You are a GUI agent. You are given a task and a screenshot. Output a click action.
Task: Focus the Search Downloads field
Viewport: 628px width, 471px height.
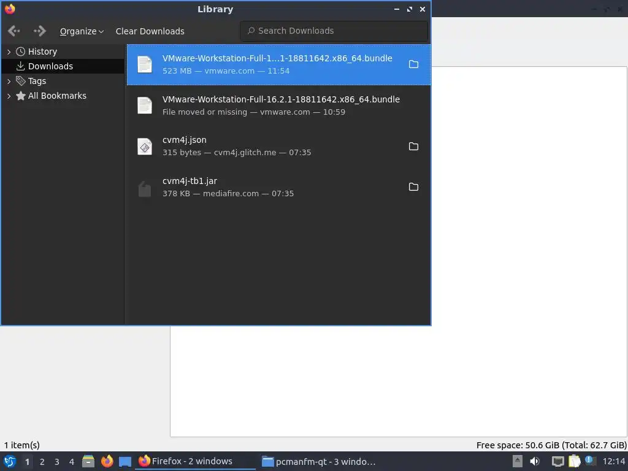point(334,31)
